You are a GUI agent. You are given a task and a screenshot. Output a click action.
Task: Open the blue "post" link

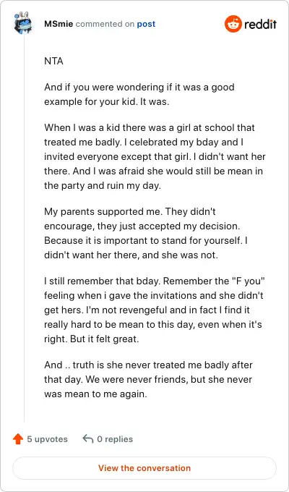(x=146, y=24)
